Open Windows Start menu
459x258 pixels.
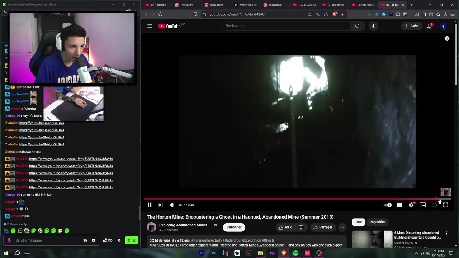click(5, 253)
